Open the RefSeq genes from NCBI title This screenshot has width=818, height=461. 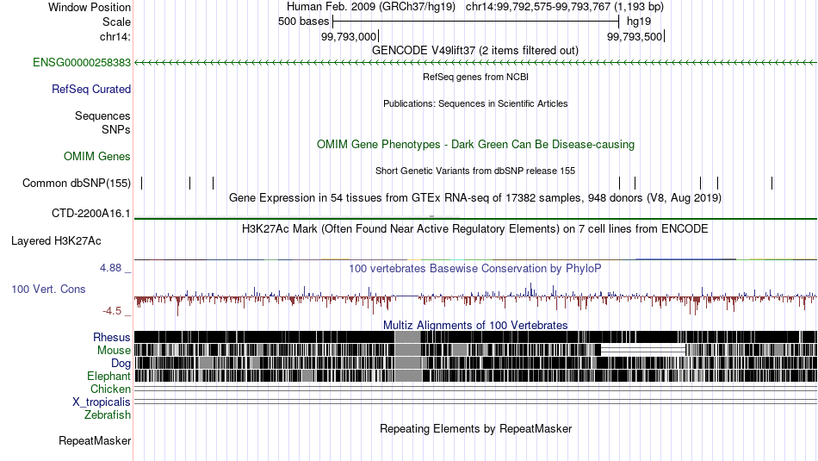pos(475,77)
